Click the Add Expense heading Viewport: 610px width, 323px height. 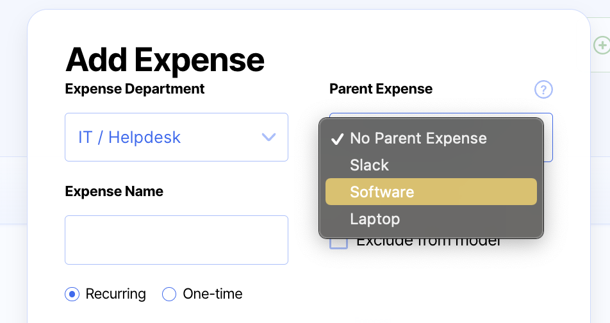pos(165,59)
